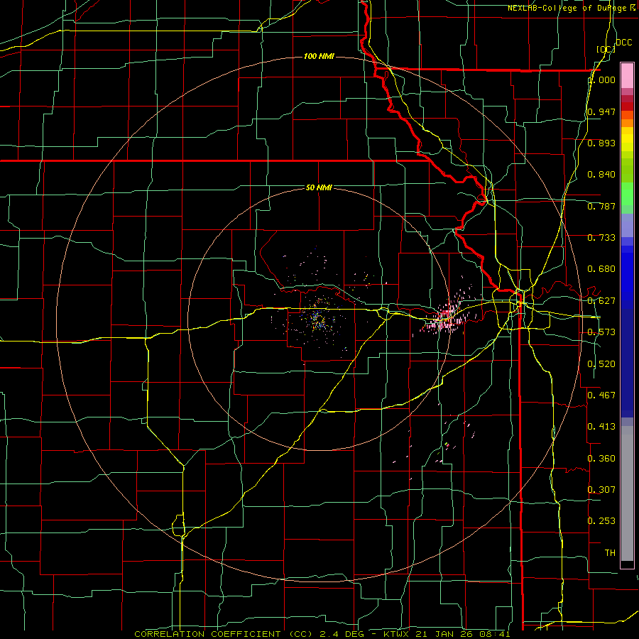Select the 0.840 scale label

[x=601, y=175]
